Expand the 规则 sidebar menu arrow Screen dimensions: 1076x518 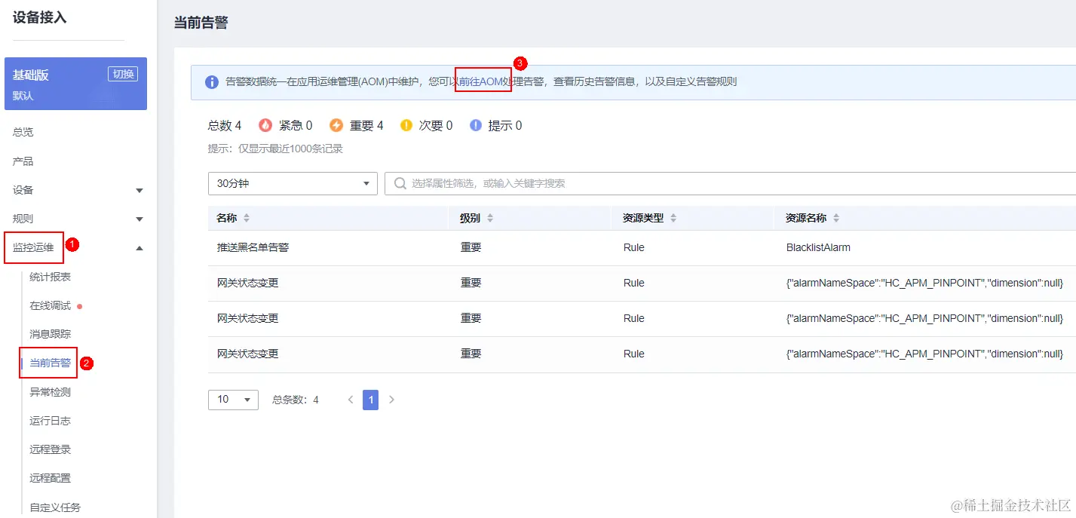coord(139,219)
